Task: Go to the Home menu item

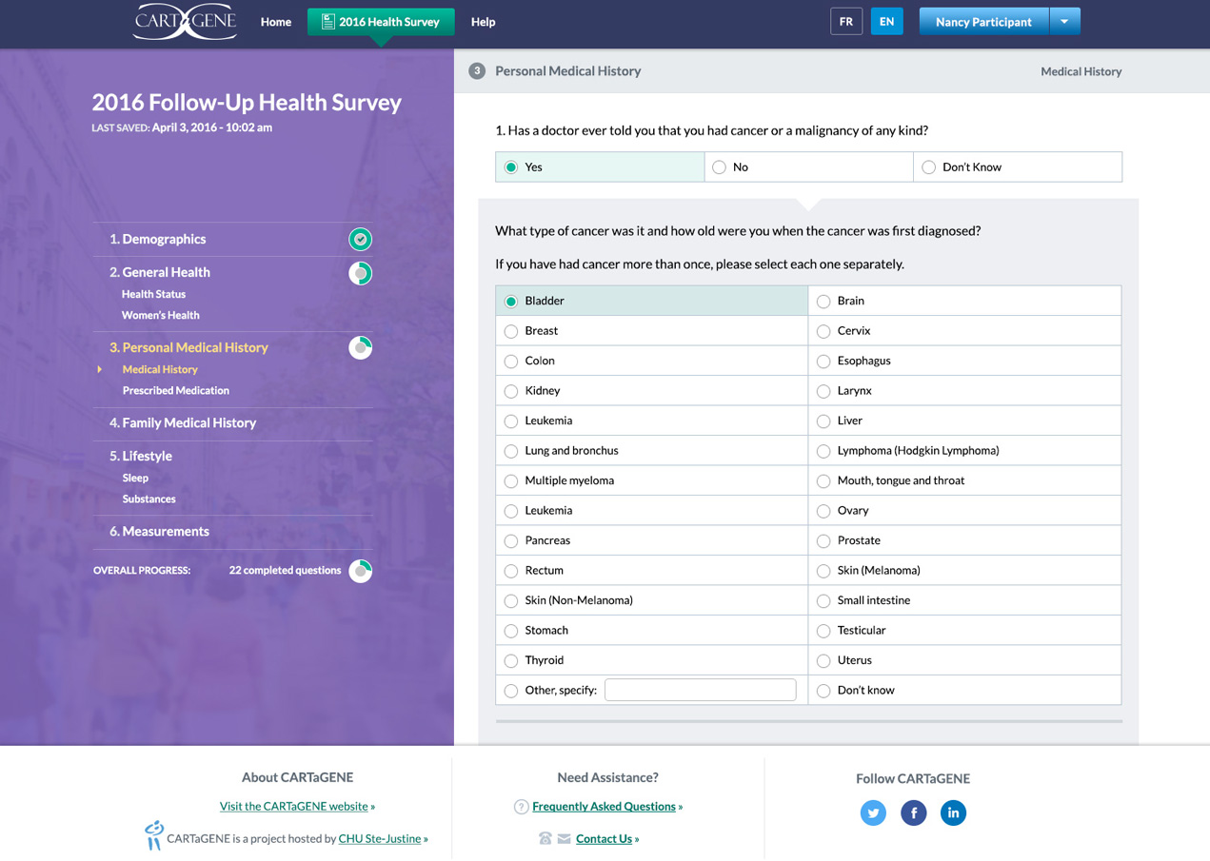Action: click(x=276, y=22)
